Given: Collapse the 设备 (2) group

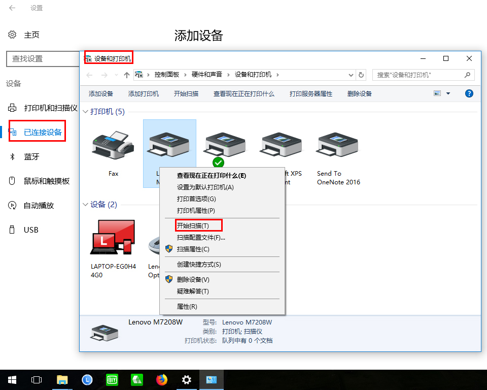Looking at the screenshot, I should 85,205.
